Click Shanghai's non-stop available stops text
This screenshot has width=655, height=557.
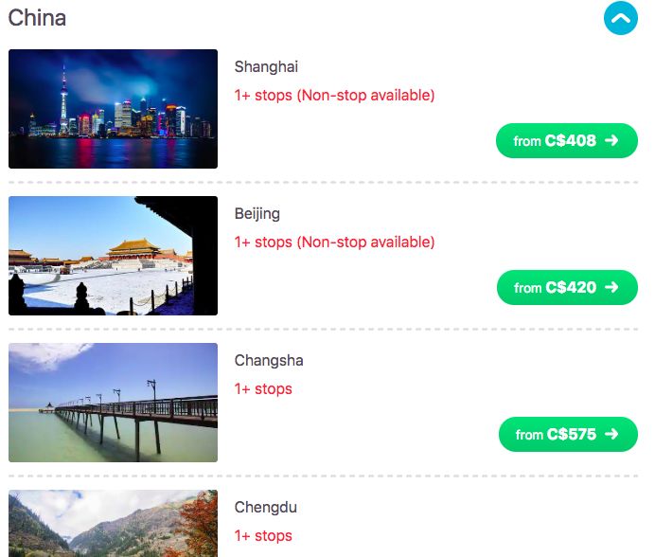[x=334, y=96]
